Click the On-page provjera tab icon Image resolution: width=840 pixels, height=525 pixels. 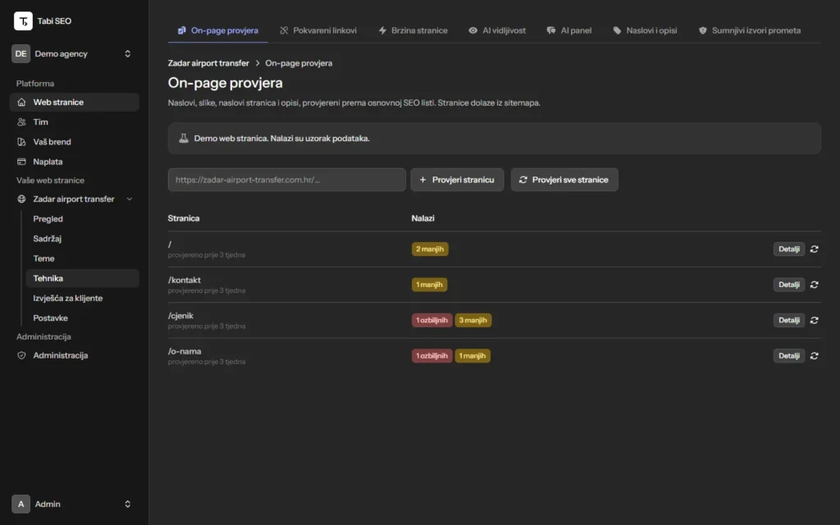click(x=181, y=30)
